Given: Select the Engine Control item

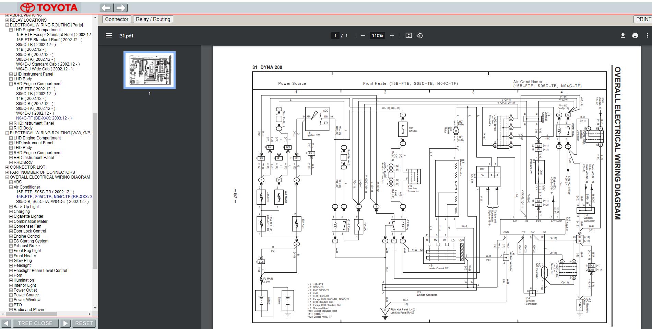Looking at the screenshot, I should coord(27,236).
